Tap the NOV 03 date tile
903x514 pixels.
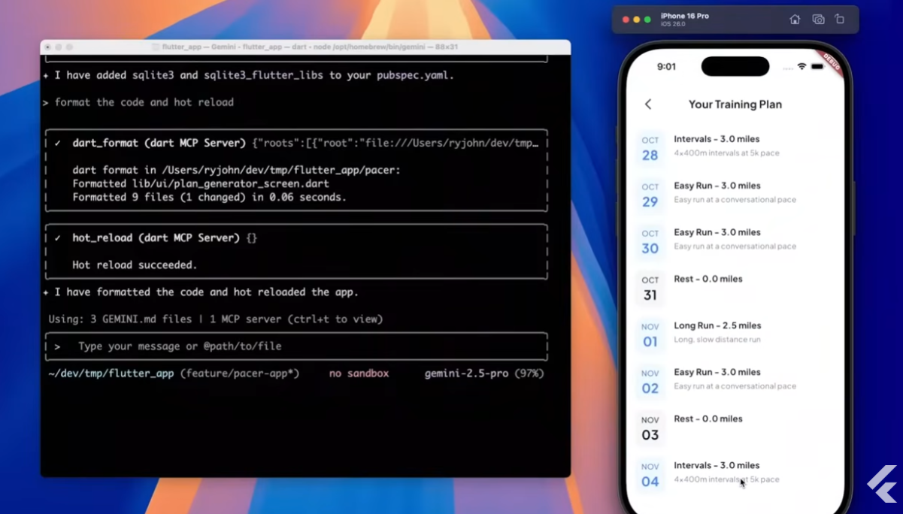pos(650,428)
